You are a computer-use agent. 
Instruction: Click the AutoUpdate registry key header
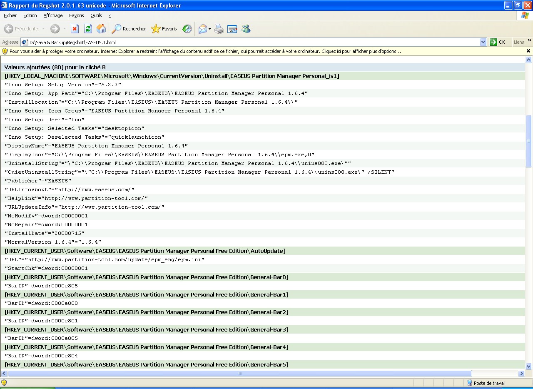pyautogui.click(x=145, y=251)
